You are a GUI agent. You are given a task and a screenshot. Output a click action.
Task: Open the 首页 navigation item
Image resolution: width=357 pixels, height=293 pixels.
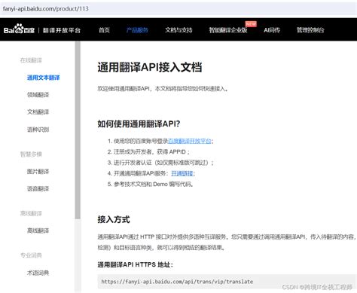click(104, 30)
